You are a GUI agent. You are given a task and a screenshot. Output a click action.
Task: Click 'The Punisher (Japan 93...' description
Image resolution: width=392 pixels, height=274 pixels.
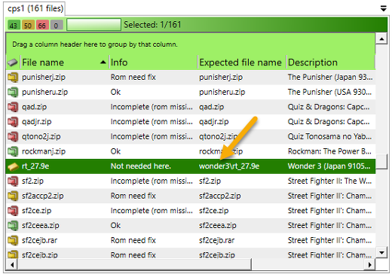coord(330,77)
